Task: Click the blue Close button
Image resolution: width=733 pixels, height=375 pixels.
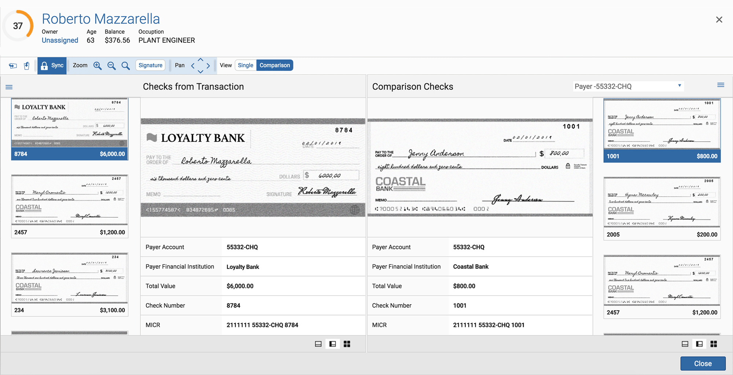Action: coord(703,363)
